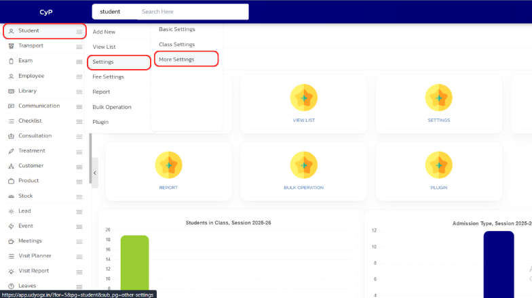
Task: Click the Search Here input field
Action: (193, 12)
